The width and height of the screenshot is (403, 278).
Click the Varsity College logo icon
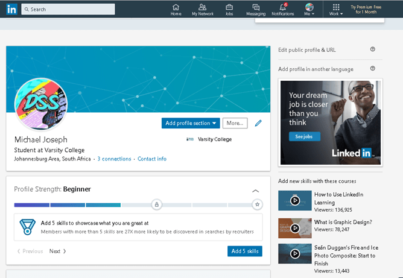pos(190,139)
